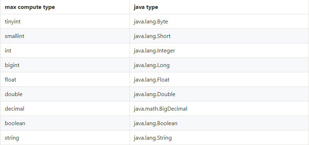Image resolution: width=309 pixels, height=145 pixels.
Task: Click the double type cell
Action: (x=65, y=94)
